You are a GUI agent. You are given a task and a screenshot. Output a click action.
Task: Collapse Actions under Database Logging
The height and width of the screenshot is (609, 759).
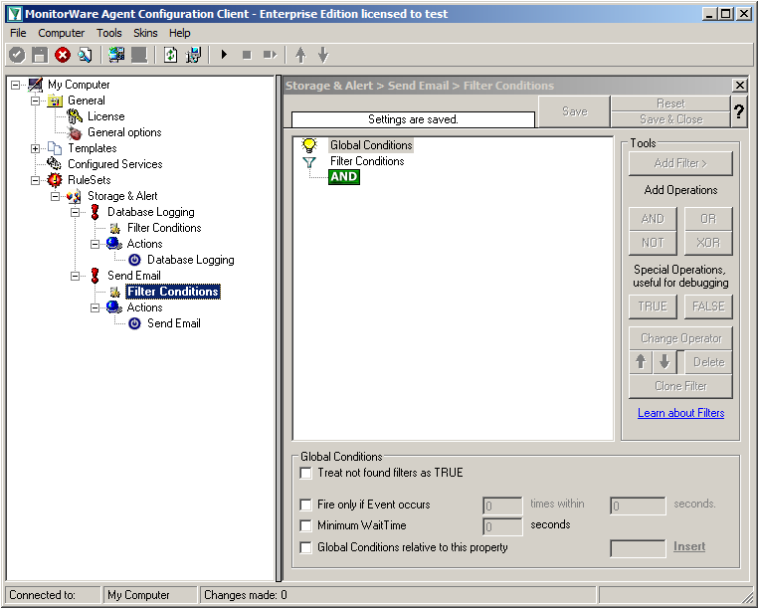[x=95, y=244]
